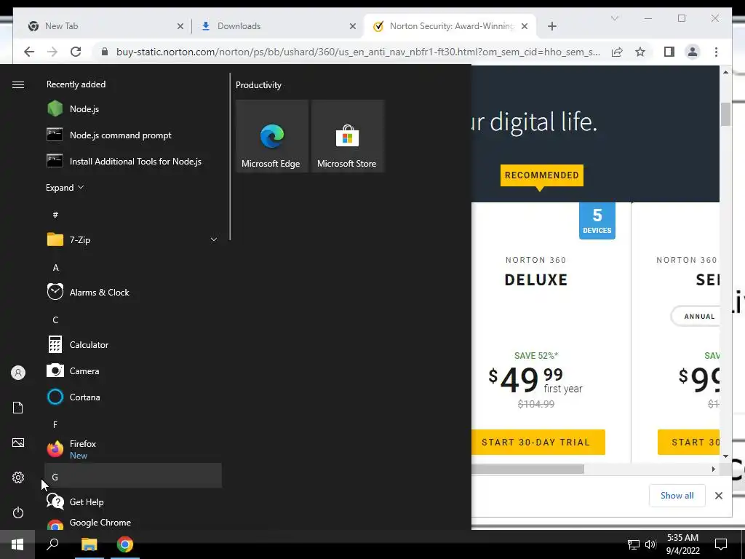Open Node.js from Recently added
The image size is (745, 559).
coord(133,109)
